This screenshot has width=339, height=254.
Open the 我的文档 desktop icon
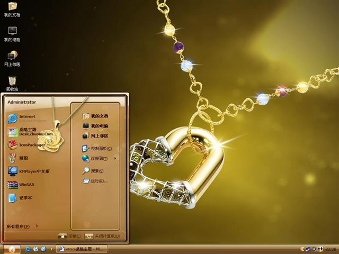[x=12, y=9]
